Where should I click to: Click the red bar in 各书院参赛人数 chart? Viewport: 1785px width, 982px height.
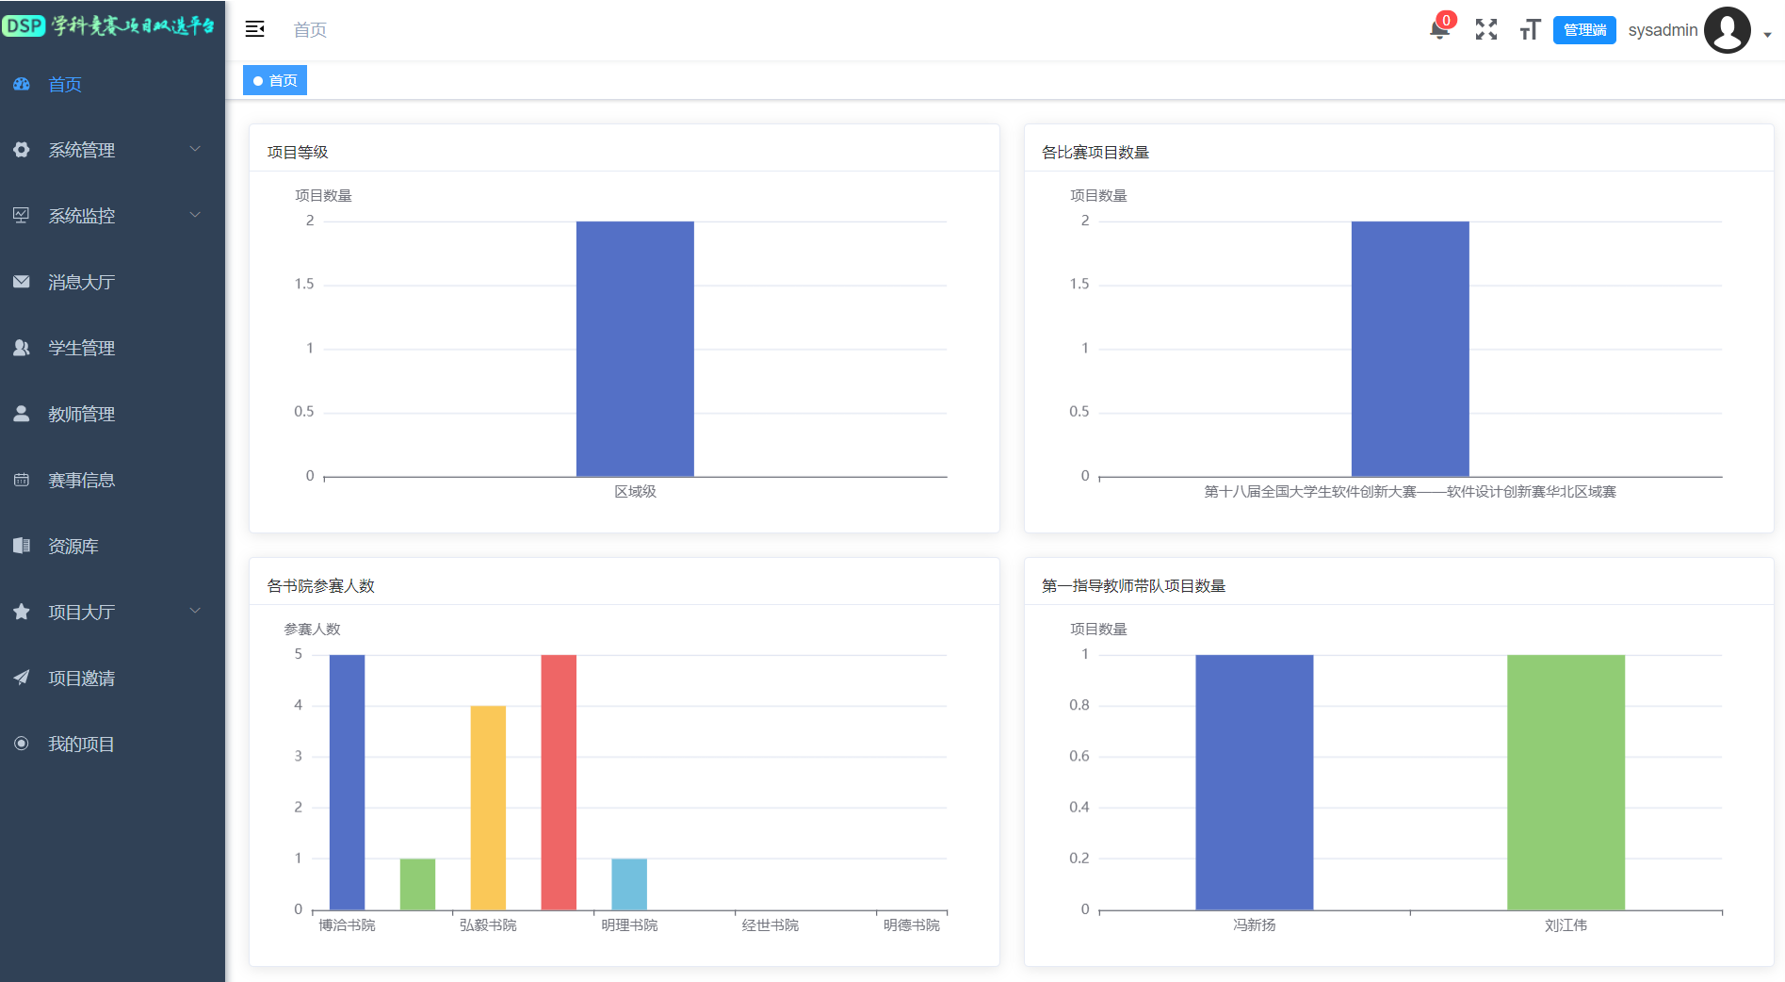click(x=559, y=781)
